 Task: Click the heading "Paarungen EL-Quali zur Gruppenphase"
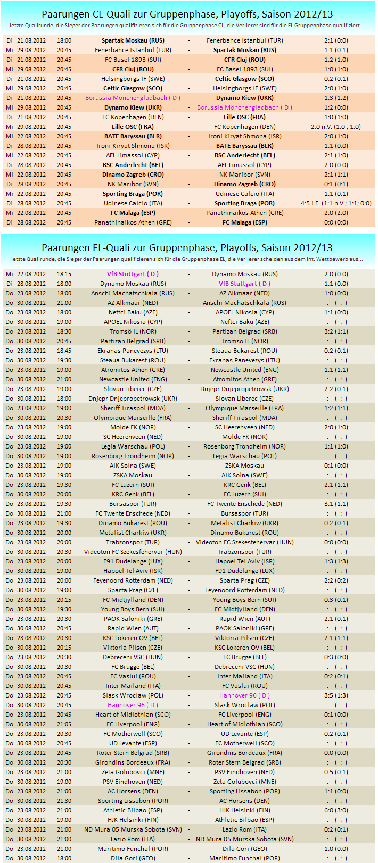[x=187, y=247]
